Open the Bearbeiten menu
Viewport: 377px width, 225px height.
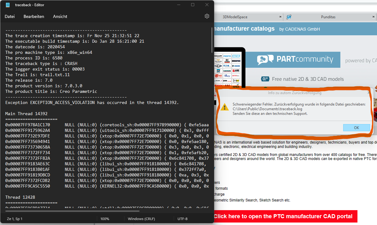tap(34, 16)
